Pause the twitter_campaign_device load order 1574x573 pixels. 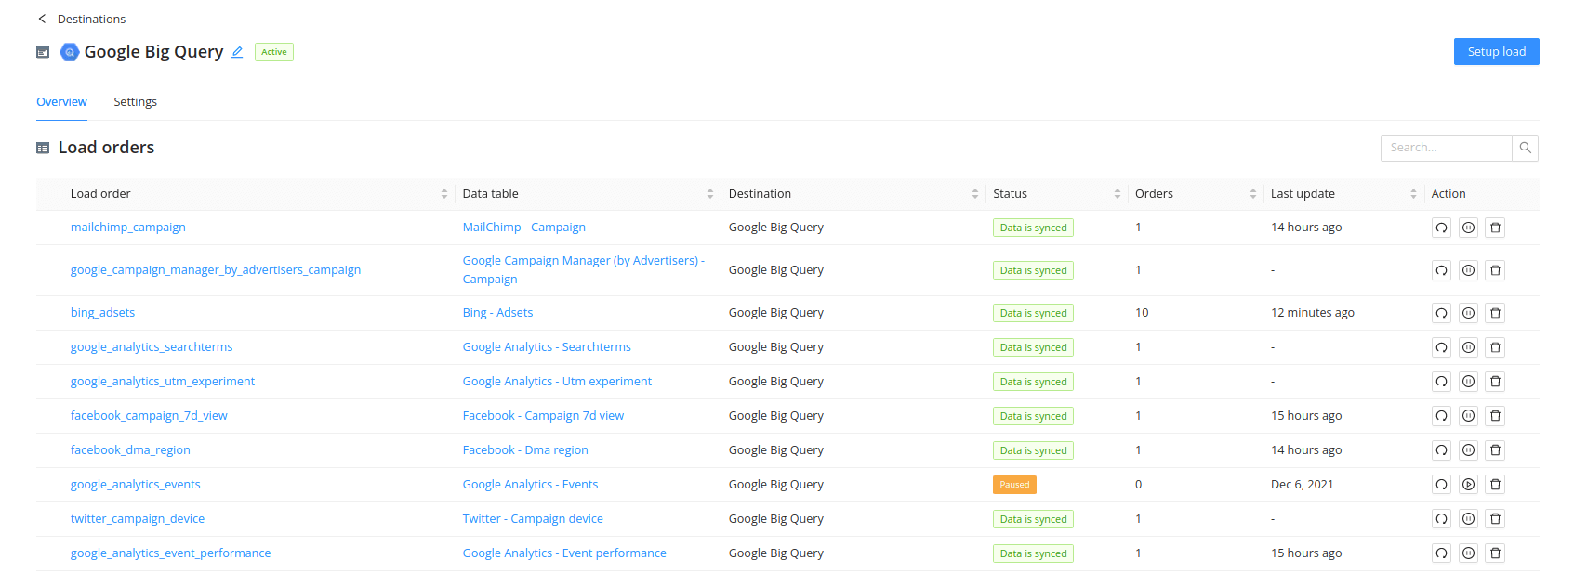click(1468, 519)
